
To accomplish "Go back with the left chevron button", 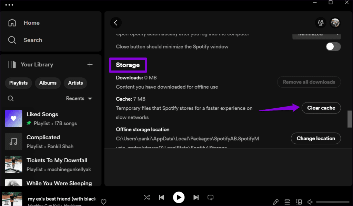I will coord(116,23).
